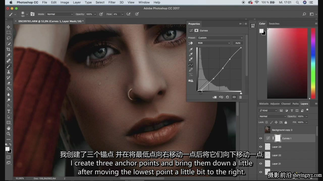The height and width of the screenshot is (181, 323).
Task: Open the Properties panel menu
Action: click(246, 24)
